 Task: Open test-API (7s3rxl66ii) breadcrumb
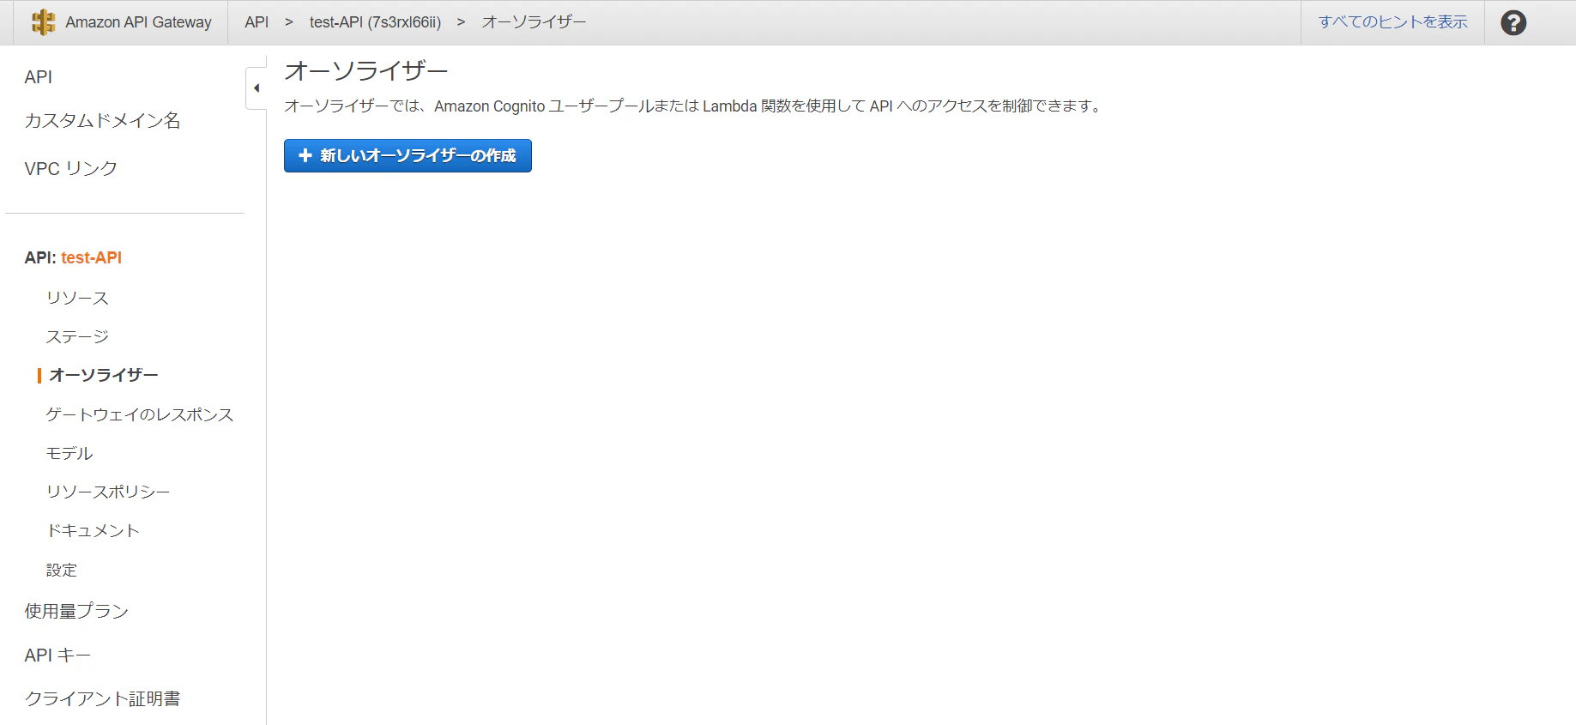tap(375, 22)
